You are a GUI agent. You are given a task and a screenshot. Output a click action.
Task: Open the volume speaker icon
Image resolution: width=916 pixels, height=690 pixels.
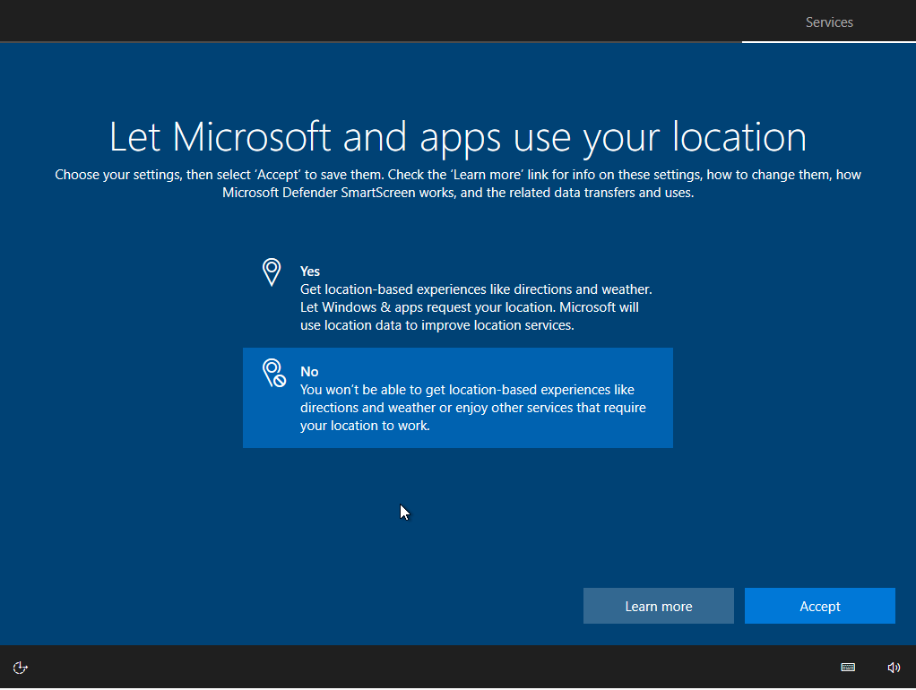click(894, 668)
